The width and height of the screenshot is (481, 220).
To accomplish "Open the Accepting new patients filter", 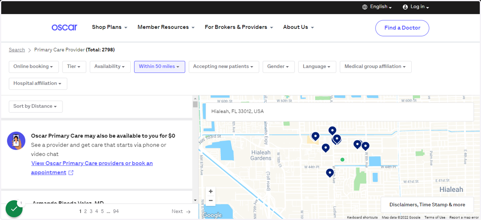I will point(224,67).
